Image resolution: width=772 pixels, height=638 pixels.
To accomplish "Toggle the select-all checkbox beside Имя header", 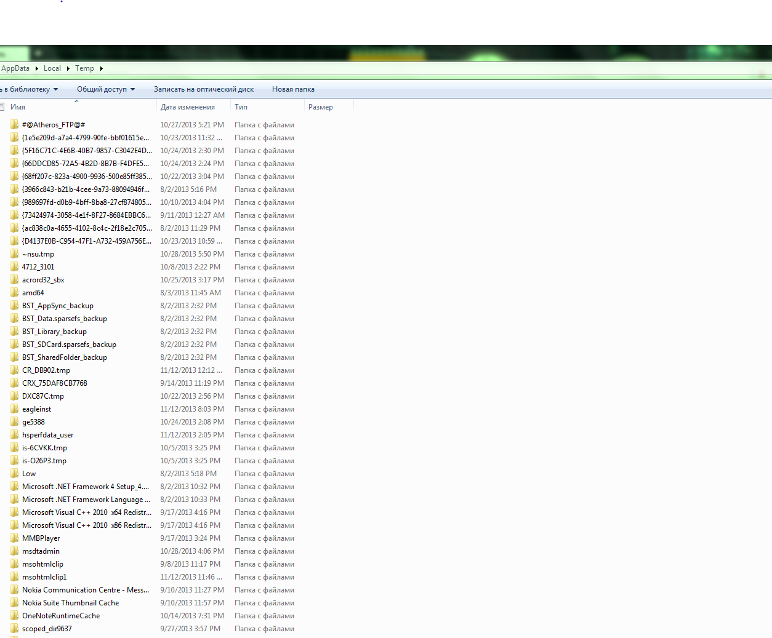I will (2, 107).
